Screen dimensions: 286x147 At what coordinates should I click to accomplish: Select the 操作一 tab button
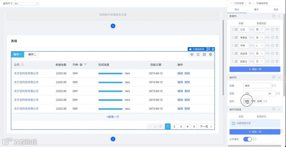pos(17,54)
